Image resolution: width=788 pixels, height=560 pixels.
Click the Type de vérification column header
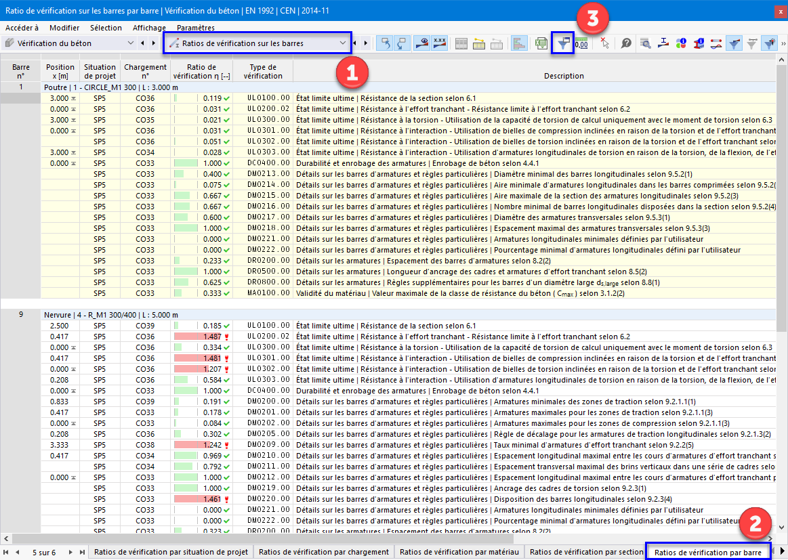(x=263, y=71)
